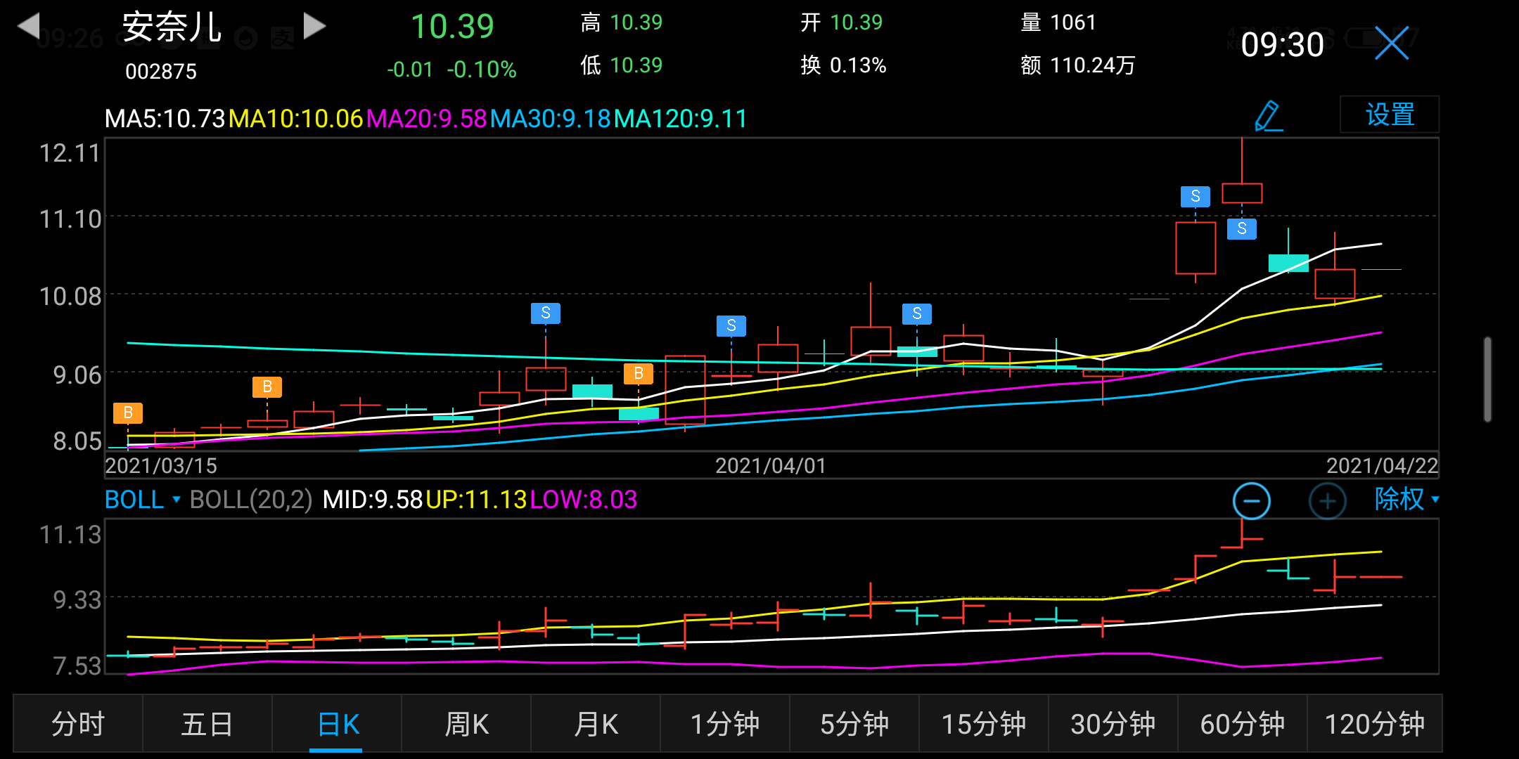Click the 额 110.24万 turnover value
This screenshot has height=759, width=1519.
1078,65
